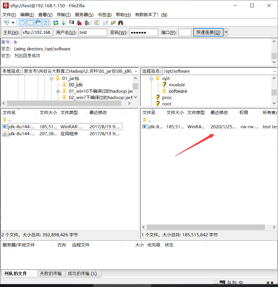
Task: Toggle synchronized browsing icon
Action: 113,23
